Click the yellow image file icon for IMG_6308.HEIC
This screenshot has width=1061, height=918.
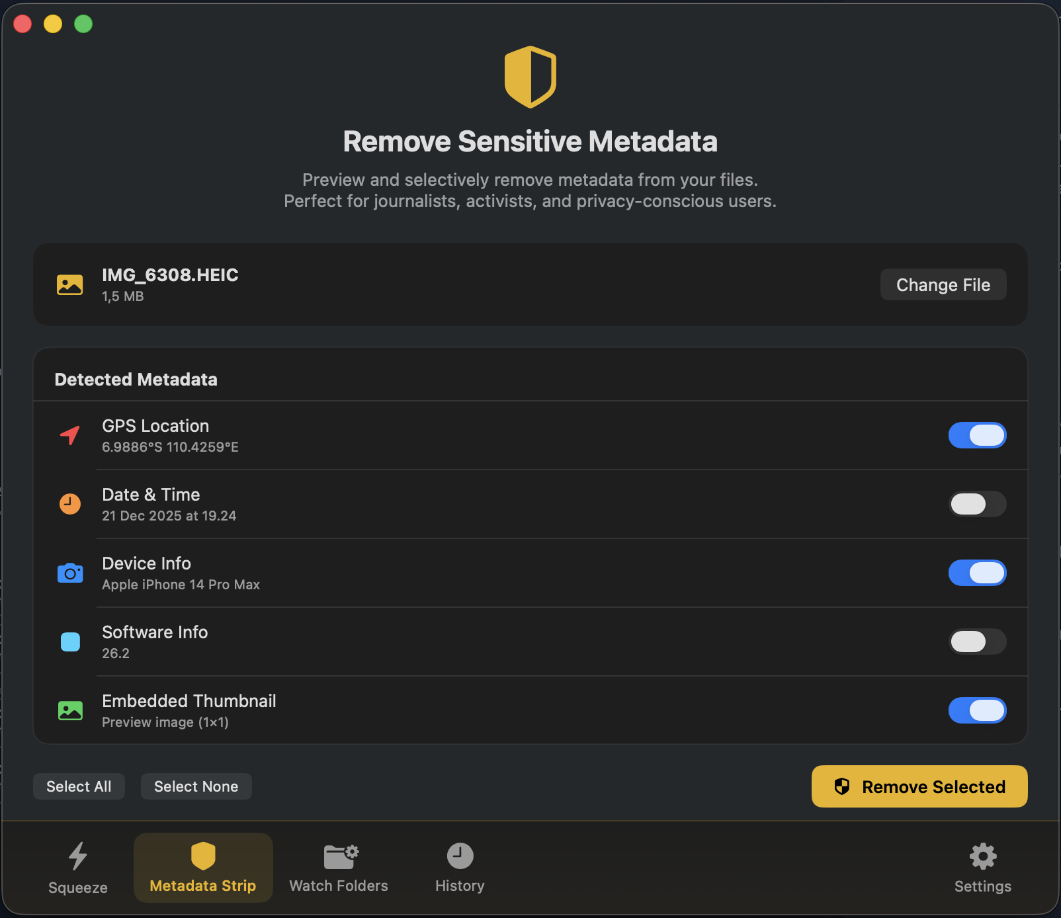(70, 284)
